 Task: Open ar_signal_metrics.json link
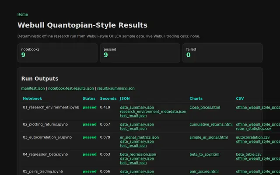click(x=139, y=137)
